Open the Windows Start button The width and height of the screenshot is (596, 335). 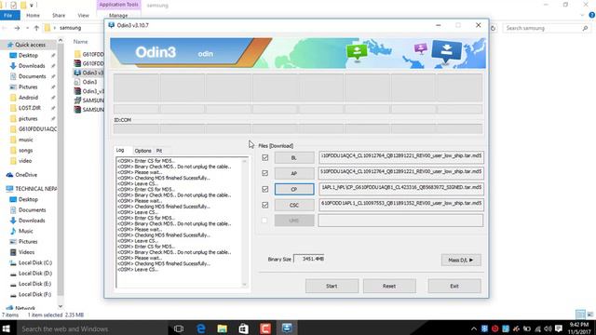coord(7,328)
